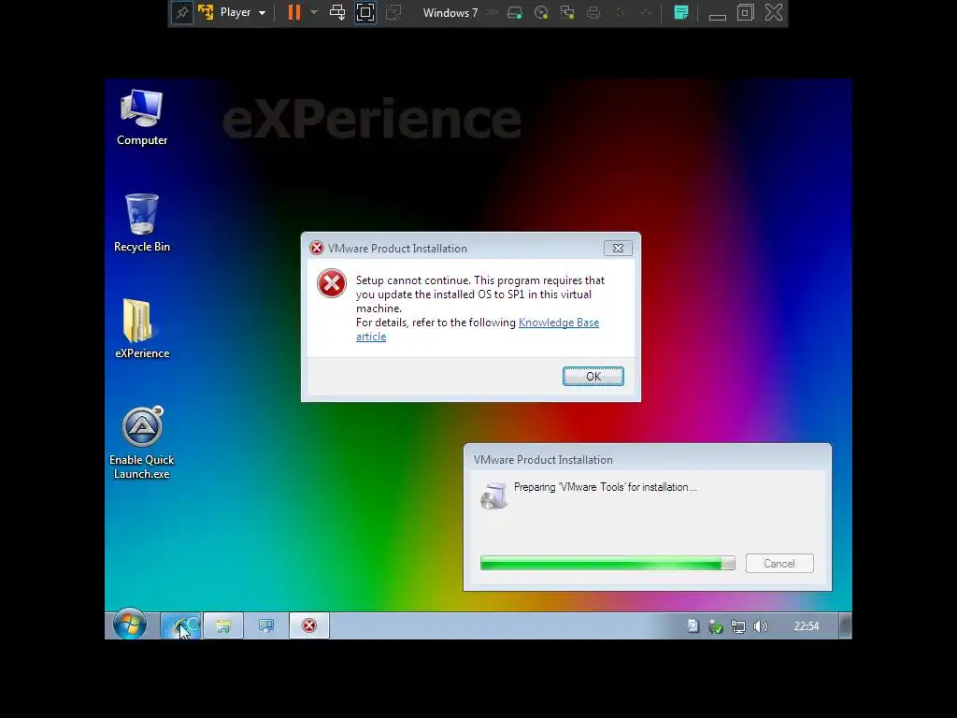Click the Unity mode icon
Image resolution: width=957 pixels, height=718 pixels.
(x=393, y=13)
